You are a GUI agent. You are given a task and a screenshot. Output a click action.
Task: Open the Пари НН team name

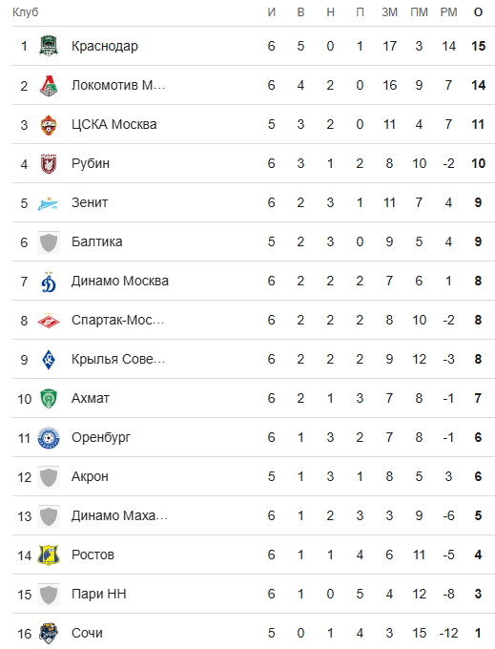pyautogui.click(x=99, y=594)
